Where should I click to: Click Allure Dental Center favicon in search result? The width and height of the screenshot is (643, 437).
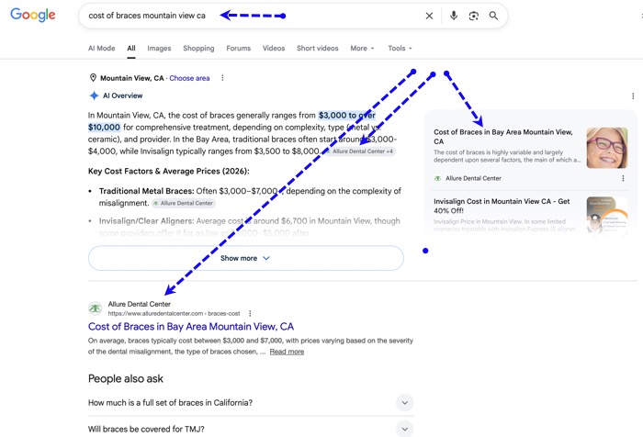[x=96, y=308]
